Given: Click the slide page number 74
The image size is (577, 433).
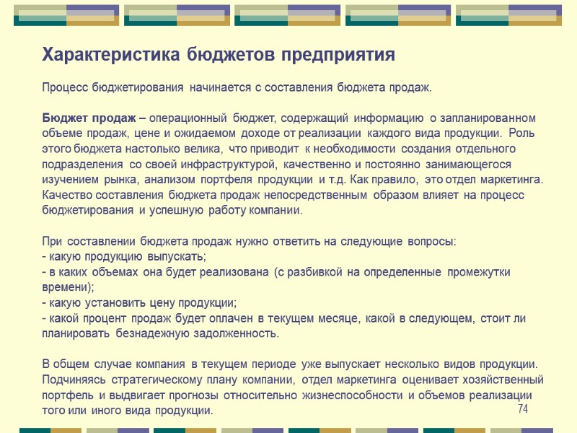Looking at the screenshot, I should pos(523,408).
